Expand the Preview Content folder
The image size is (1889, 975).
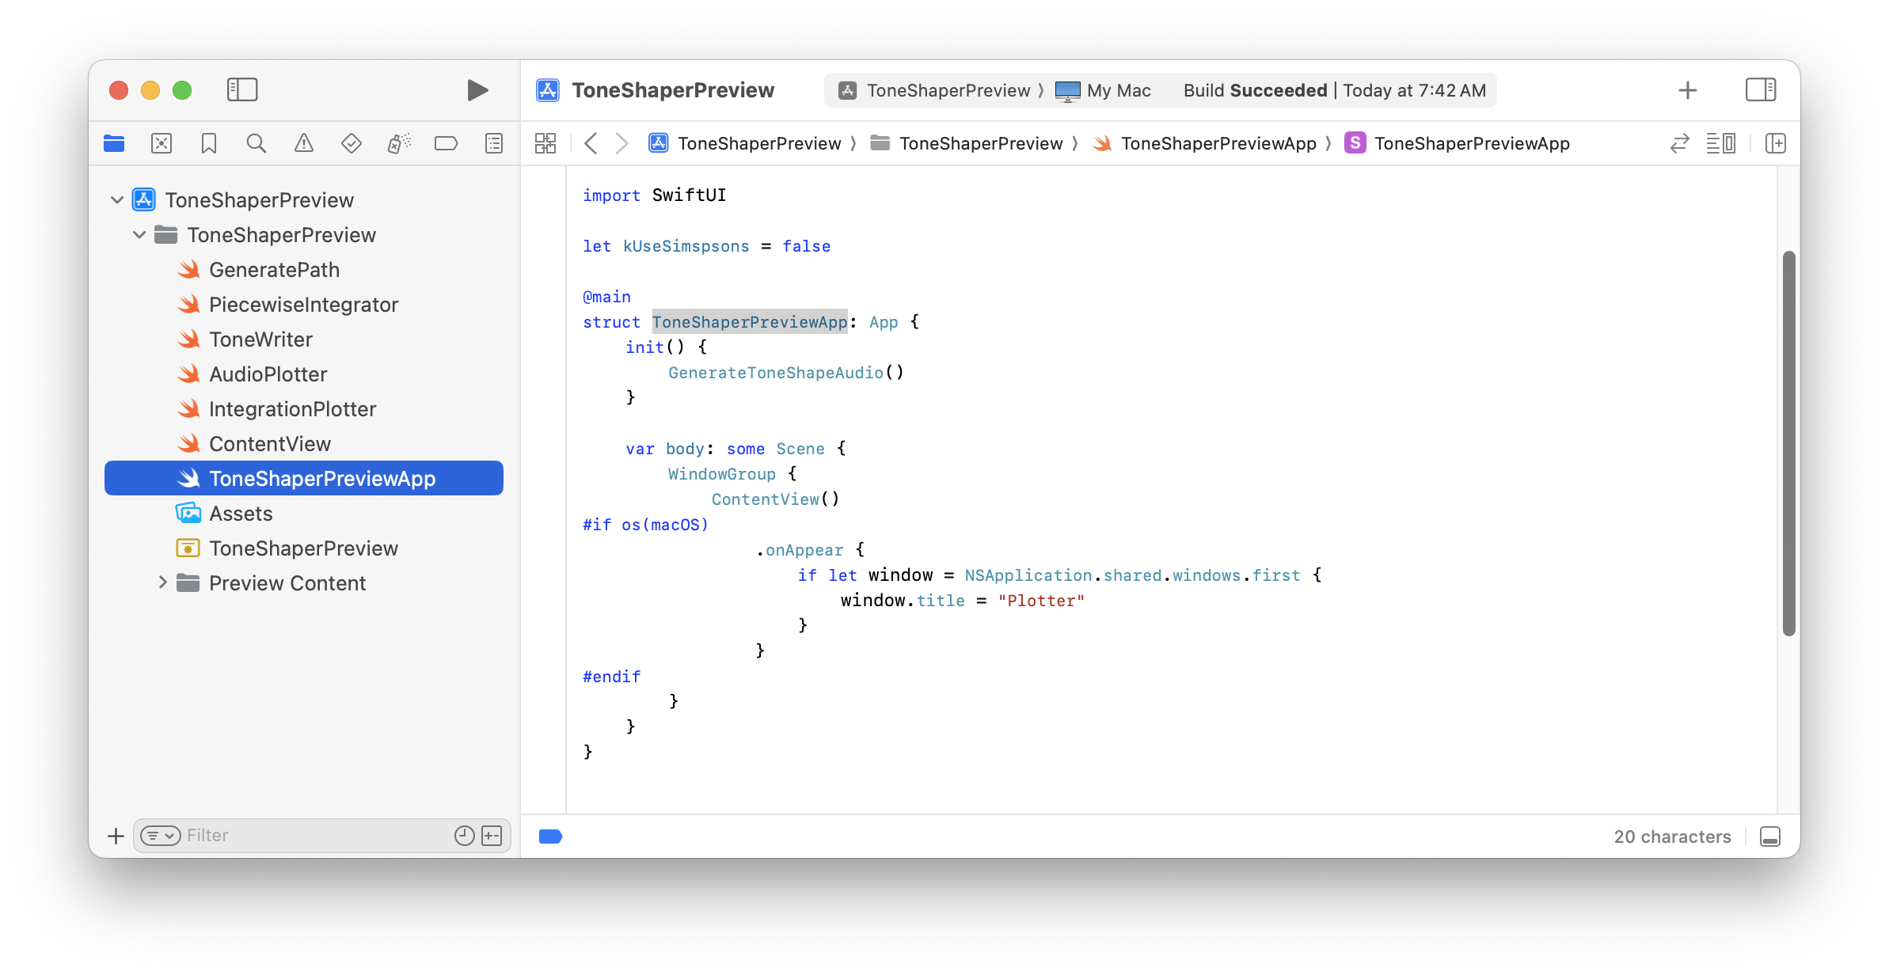(162, 582)
